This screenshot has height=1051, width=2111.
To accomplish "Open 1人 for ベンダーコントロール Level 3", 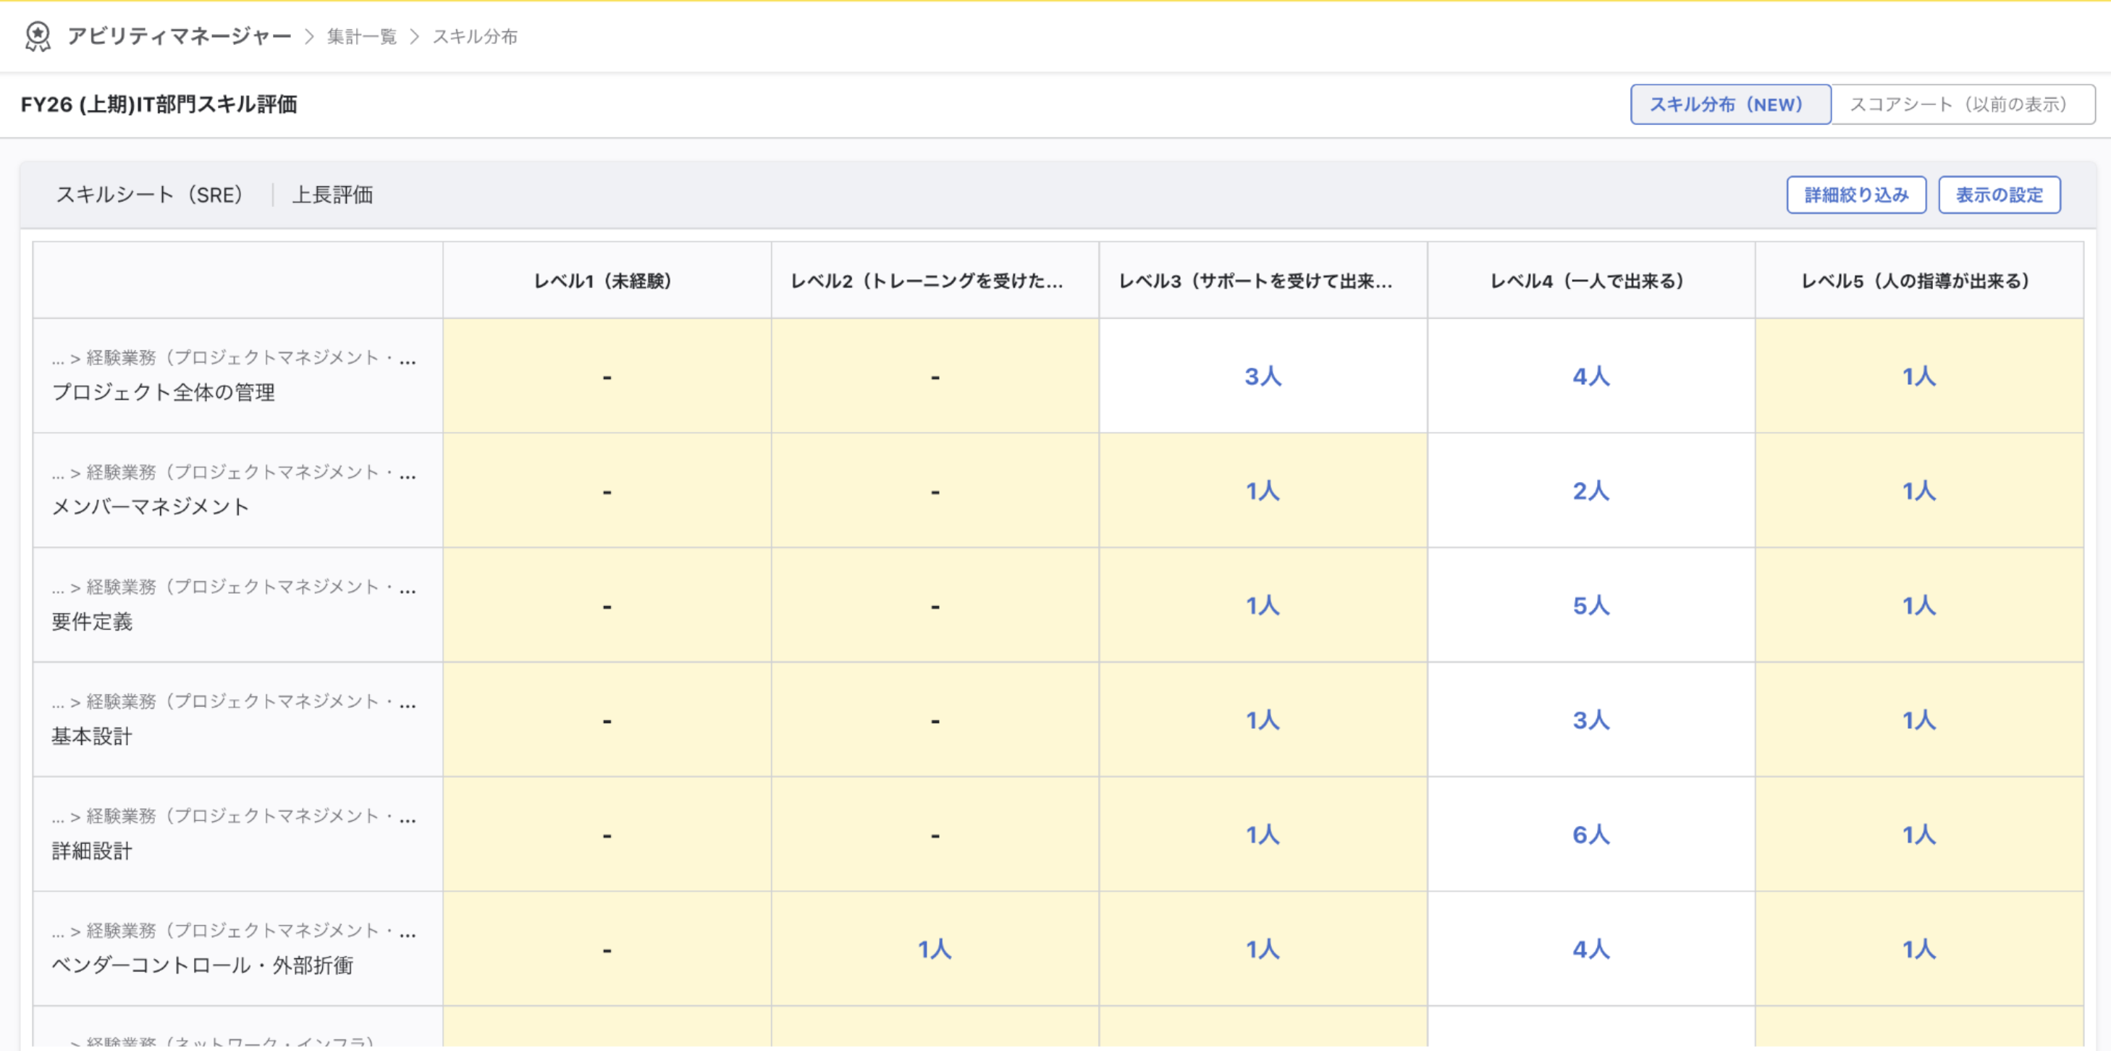I will (1263, 950).
